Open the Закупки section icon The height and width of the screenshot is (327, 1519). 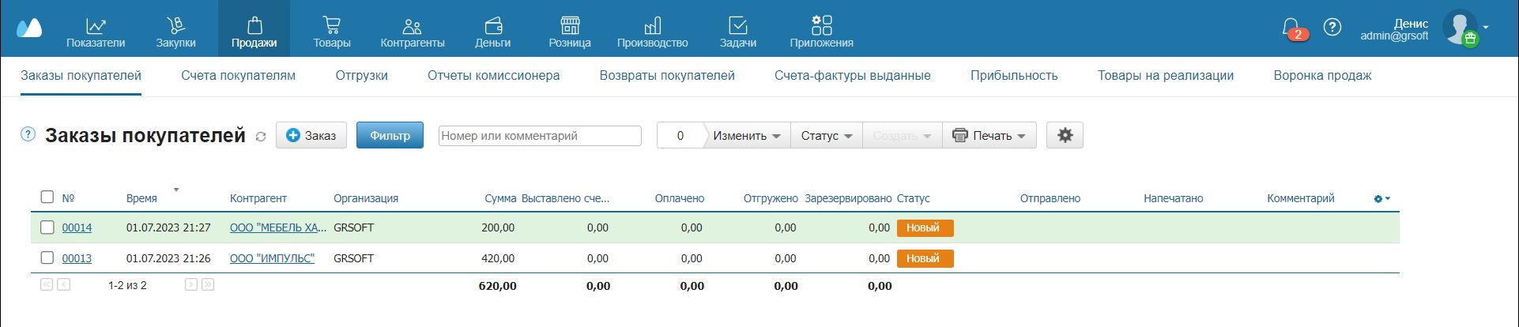pos(175,26)
